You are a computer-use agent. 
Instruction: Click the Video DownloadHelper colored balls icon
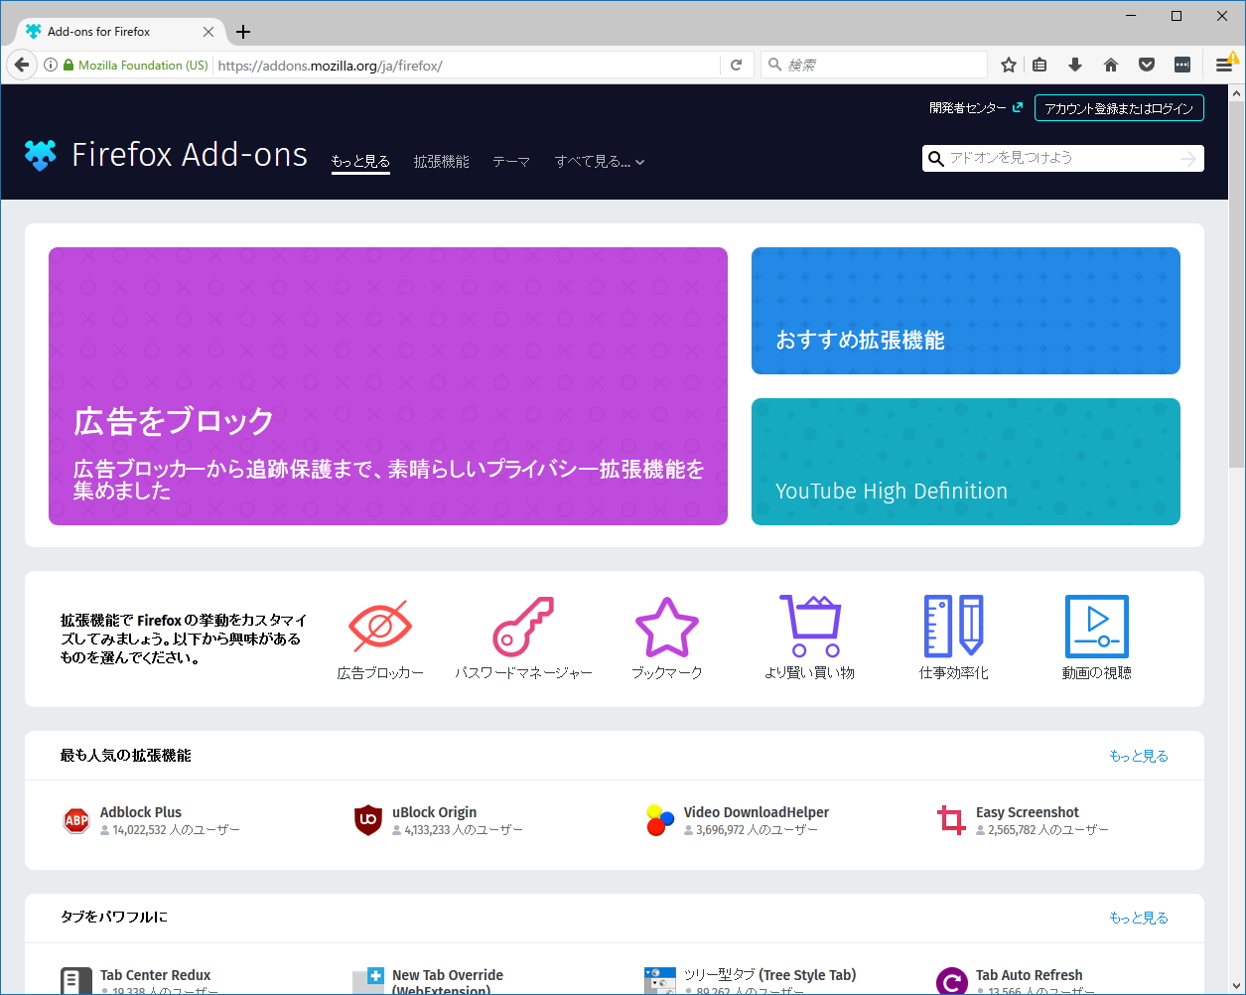[657, 819]
